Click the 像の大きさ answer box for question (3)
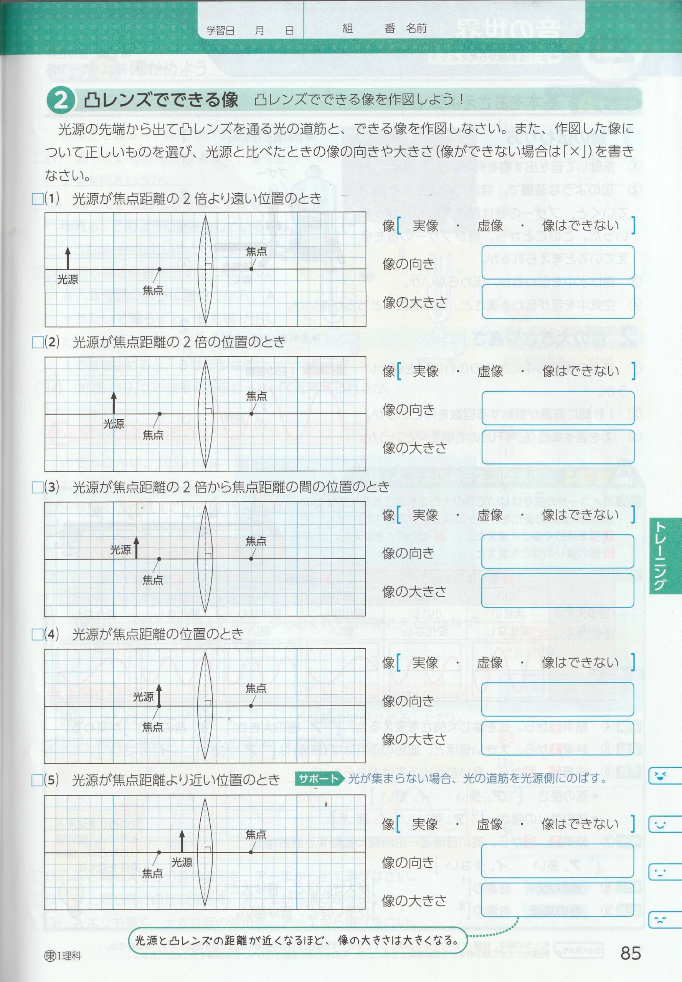Viewport: 682px width, 982px height. [x=558, y=591]
